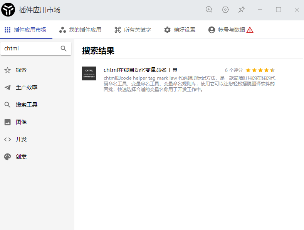
Task: Minimize the plugin market window
Action: pyautogui.click(x=260, y=10)
